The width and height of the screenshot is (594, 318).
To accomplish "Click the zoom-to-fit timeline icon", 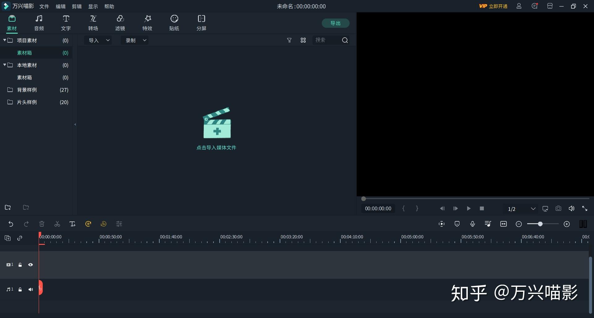I will (504, 224).
